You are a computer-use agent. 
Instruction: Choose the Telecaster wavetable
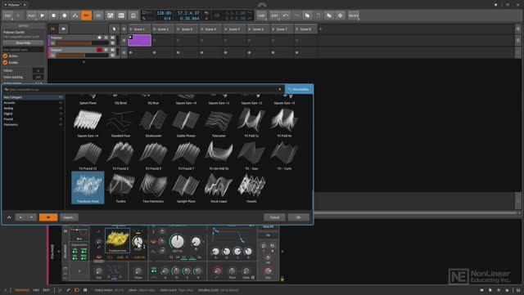(219, 123)
